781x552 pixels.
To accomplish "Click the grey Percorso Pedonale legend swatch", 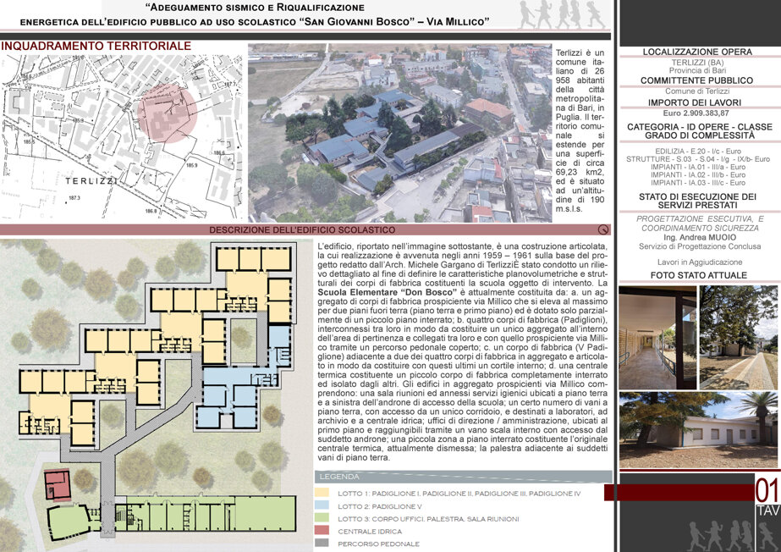I will tap(322, 543).
